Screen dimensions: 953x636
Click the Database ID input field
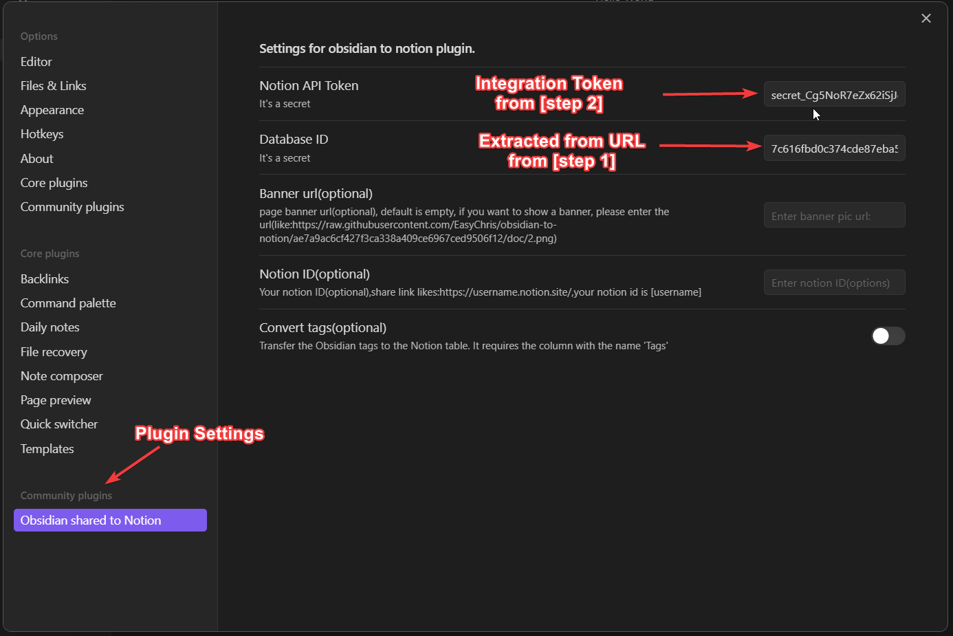(833, 149)
